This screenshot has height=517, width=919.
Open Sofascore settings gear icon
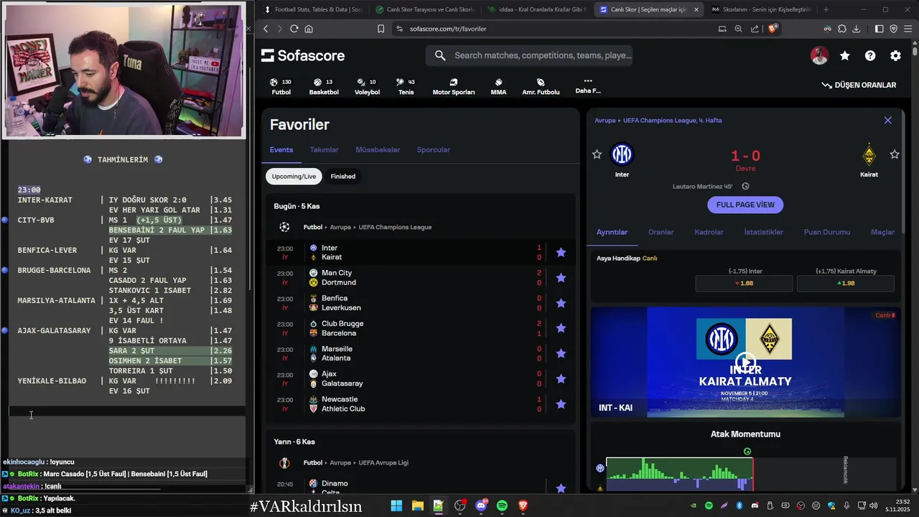[895, 56]
